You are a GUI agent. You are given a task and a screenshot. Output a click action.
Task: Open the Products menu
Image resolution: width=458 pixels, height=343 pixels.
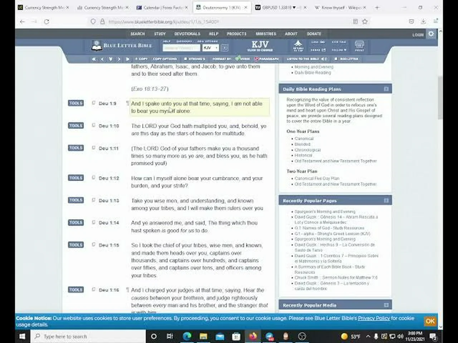(x=237, y=34)
